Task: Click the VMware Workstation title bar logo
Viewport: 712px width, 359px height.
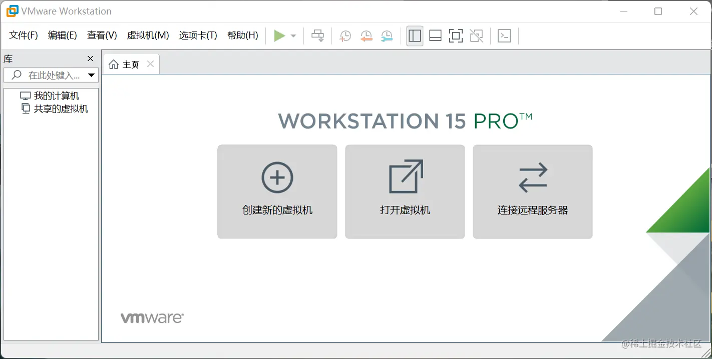Action: 12,11
